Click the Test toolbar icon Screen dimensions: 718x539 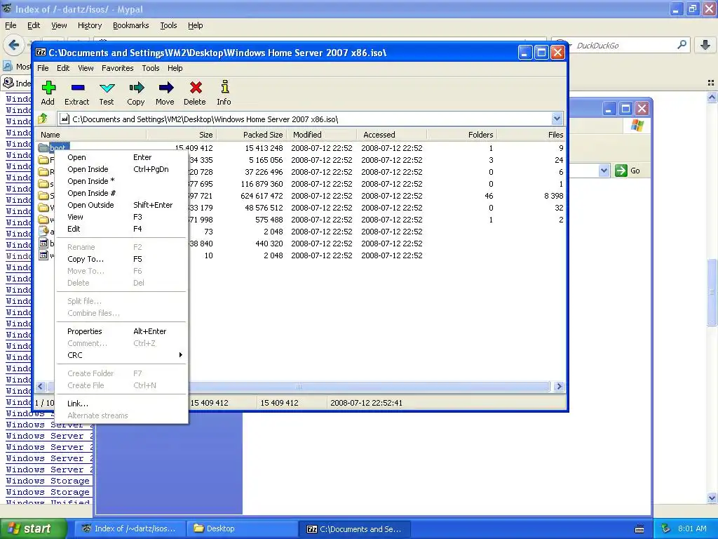click(107, 87)
